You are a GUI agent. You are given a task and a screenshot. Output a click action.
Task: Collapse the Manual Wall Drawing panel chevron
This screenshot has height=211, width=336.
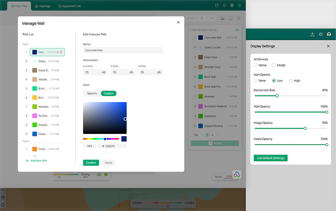coord(189,29)
